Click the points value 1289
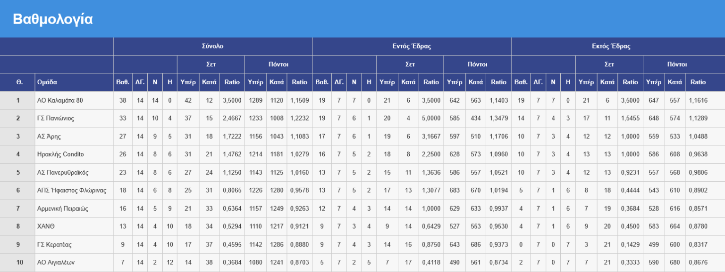Screen dimensions: 725x272 point(255,100)
